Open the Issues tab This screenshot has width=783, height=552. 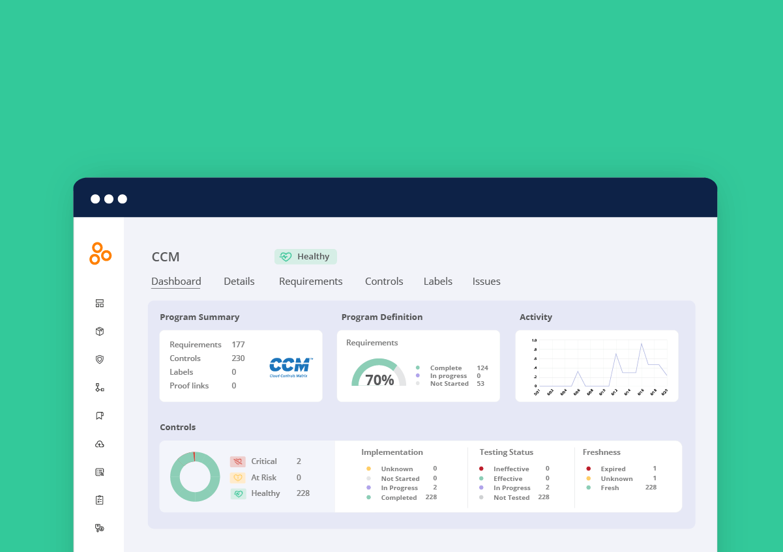486,282
